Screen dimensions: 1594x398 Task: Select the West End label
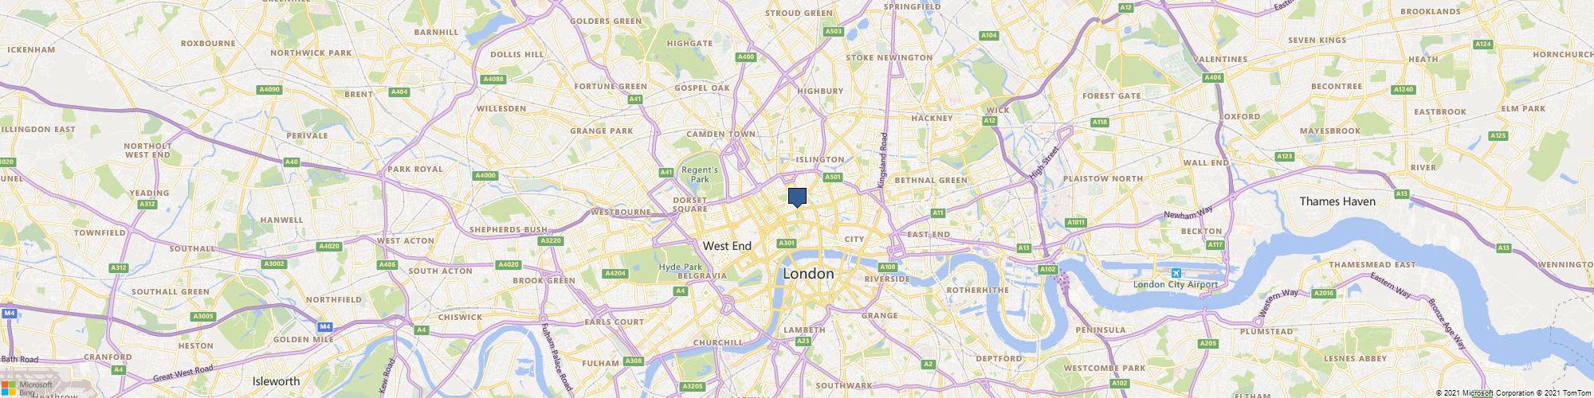tap(727, 246)
